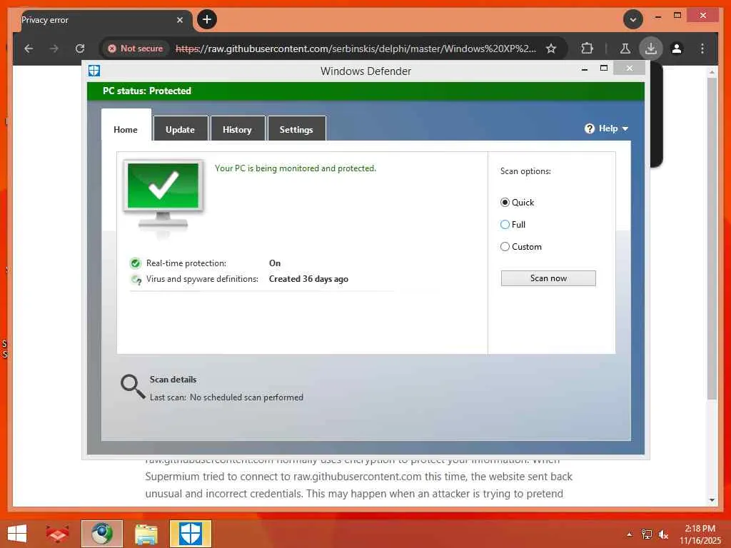Image resolution: width=731 pixels, height=548 pixels.
Task: Open the Settings tab in Defender
Action: tap(296, 129)
